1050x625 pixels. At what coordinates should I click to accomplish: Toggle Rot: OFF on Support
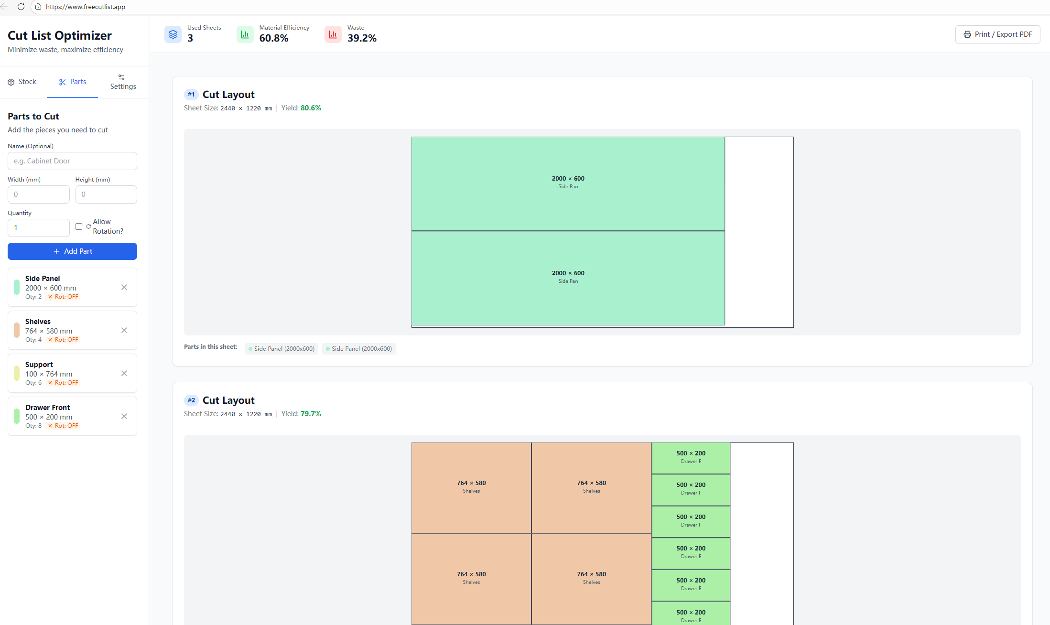[x=63, y=383]
